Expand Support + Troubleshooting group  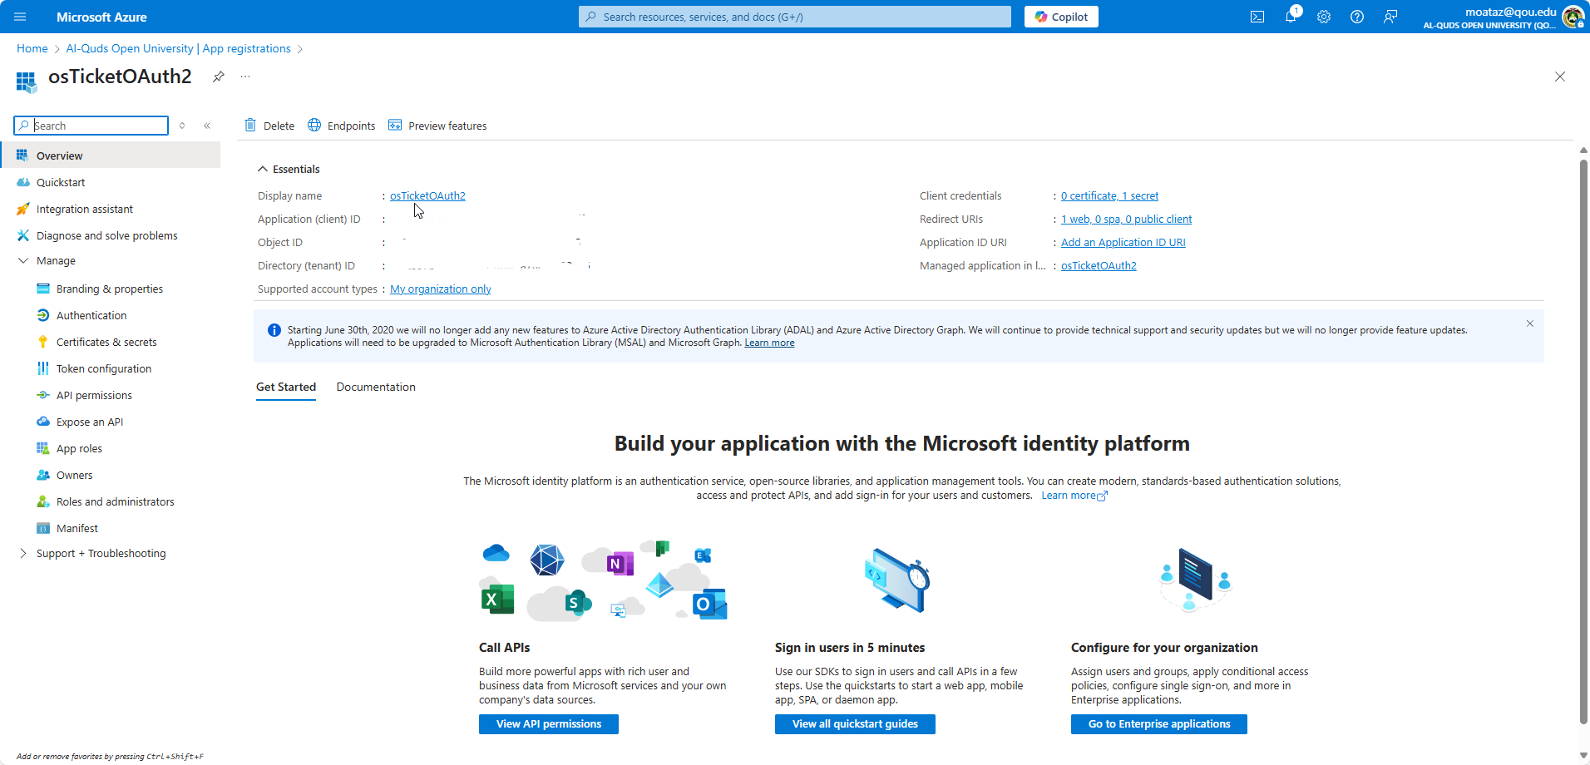point(23,553)
